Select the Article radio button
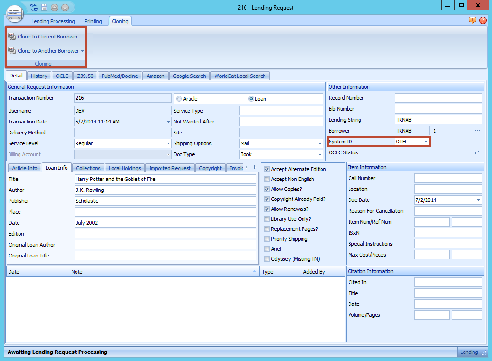 (x=179, y=99)
